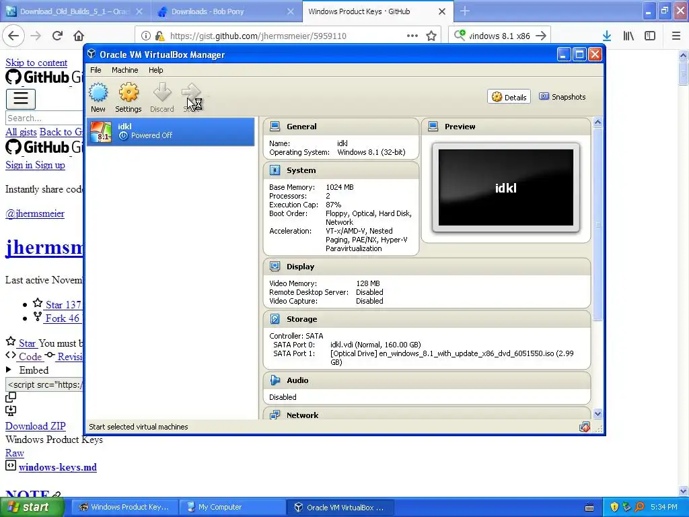
Task: Click the Download ZIP link
Action: (35, 426)
